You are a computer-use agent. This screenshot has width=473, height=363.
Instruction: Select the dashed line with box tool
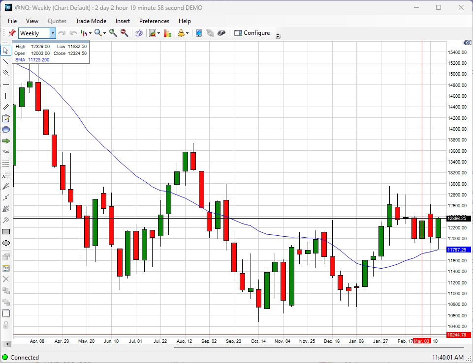coord(6,197)
